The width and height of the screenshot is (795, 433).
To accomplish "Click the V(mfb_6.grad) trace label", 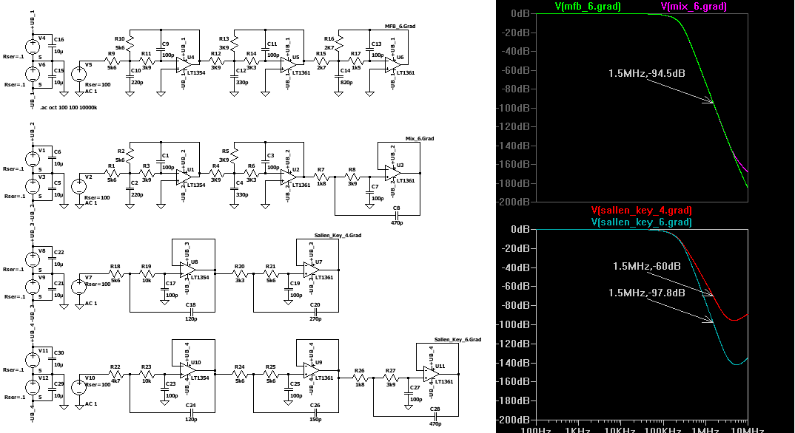I will click(x=588, y=7).
